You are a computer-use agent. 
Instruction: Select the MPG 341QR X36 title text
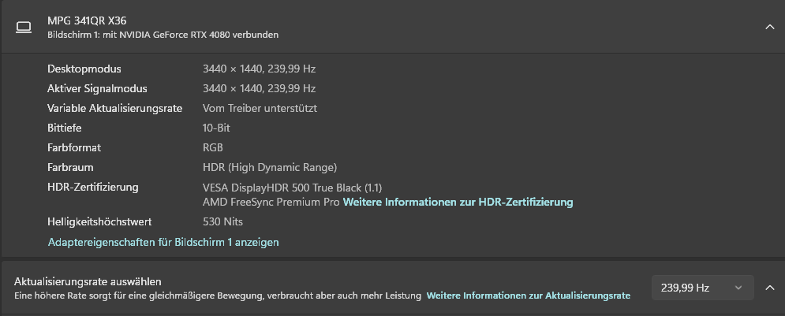pos(87,21)
